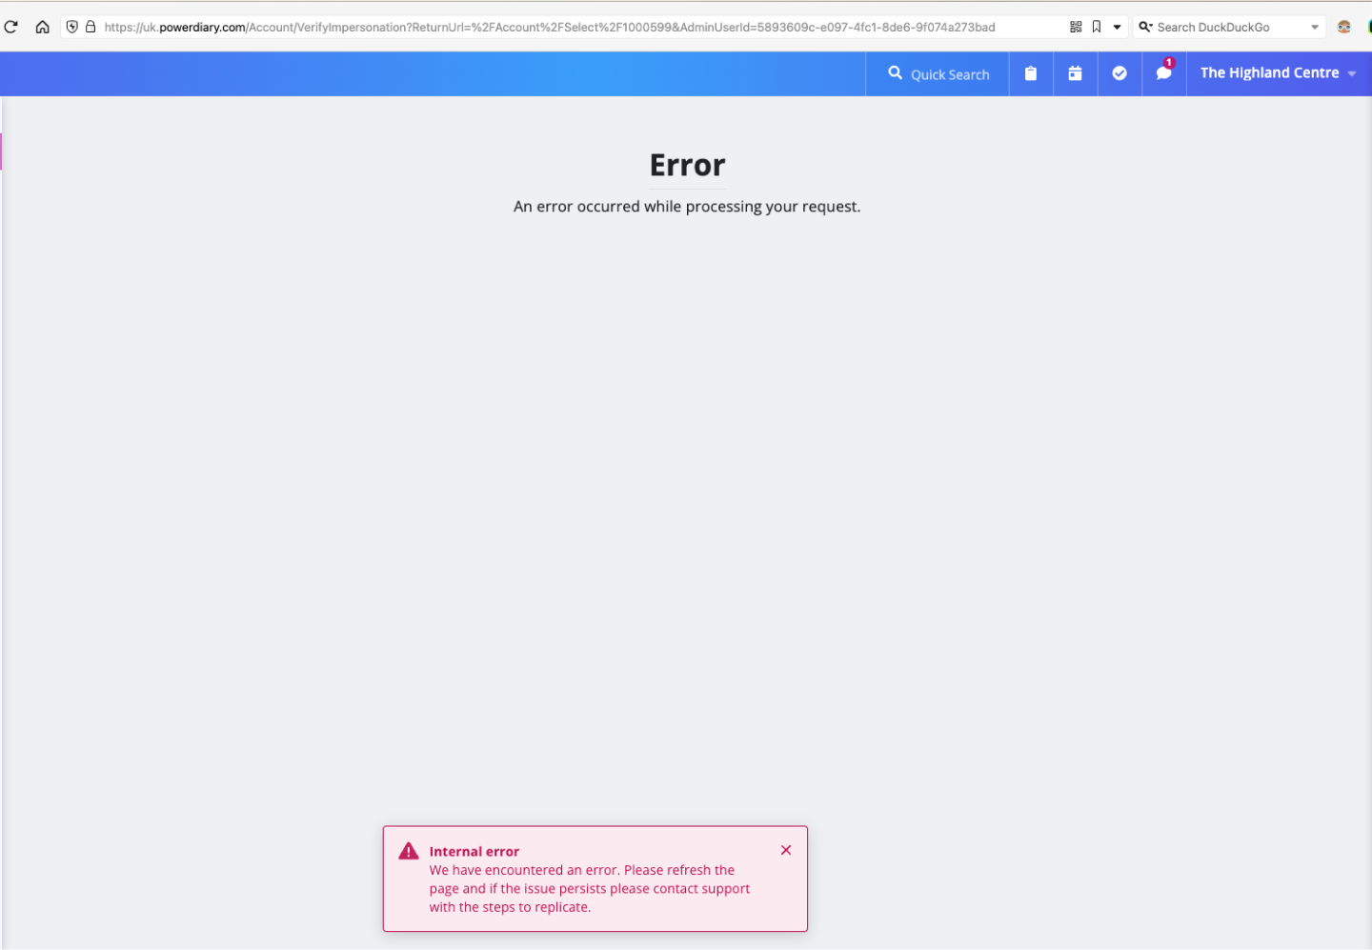Open messages chat icon with notification badge
Image resolution: width=1372 pixels, height=950 pixels.
pyautogui.click(x=1163, y=73)
